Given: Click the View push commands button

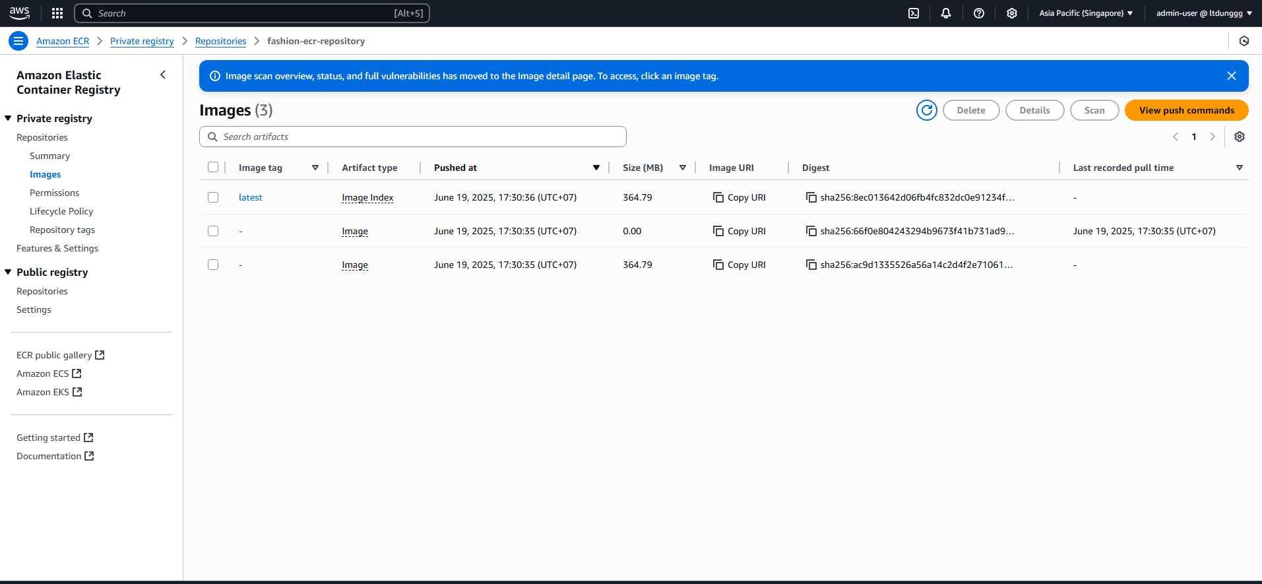Looking at the screenshot, I should click(x=1186, y=110).
